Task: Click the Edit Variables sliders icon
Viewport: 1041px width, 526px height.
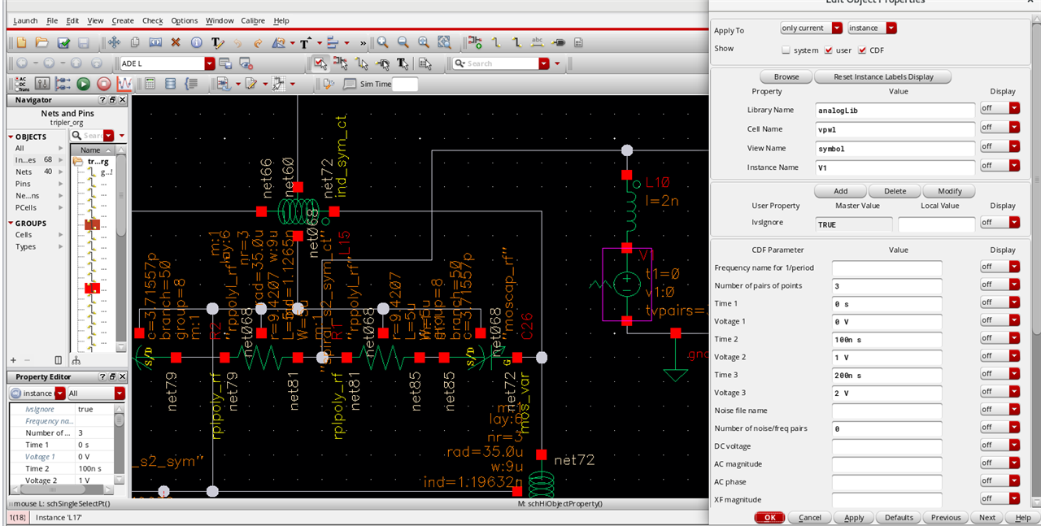Action: tap(42, 84)
